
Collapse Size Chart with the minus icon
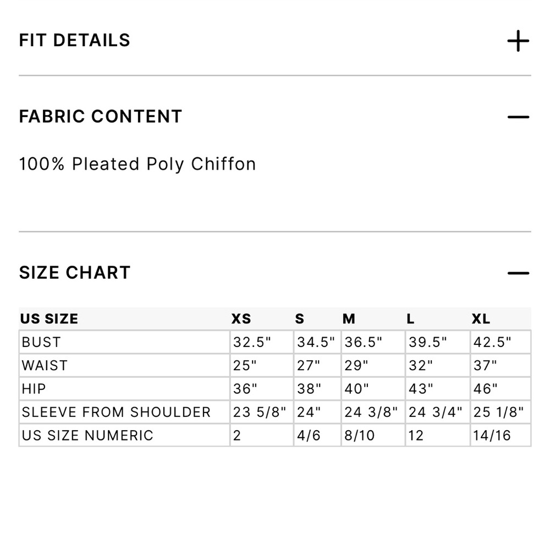point(518,273)
